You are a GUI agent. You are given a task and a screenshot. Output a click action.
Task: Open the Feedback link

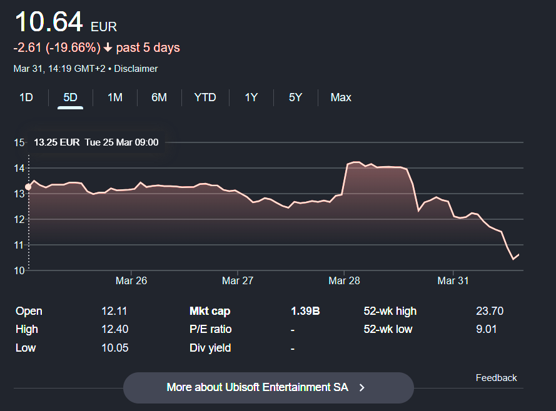496,378
